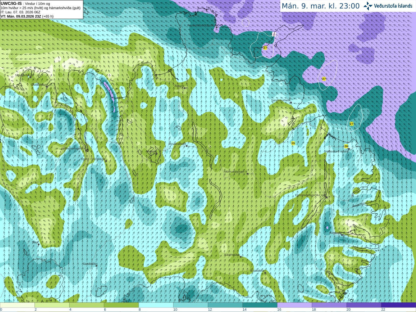Click the Akureyrarflugvöllur station label

74,149
